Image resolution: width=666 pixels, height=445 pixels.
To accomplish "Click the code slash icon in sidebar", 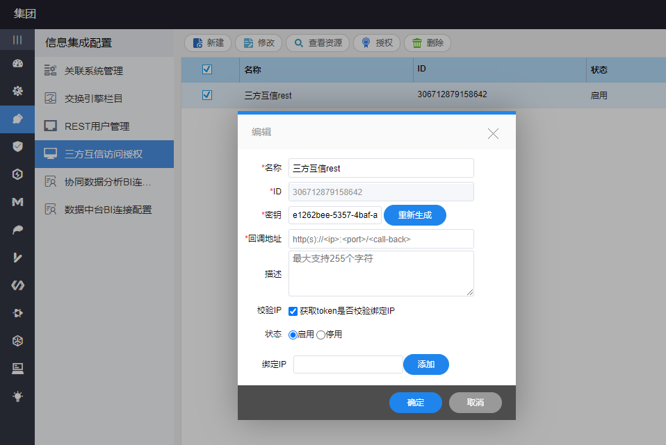I will click(17, 285).
